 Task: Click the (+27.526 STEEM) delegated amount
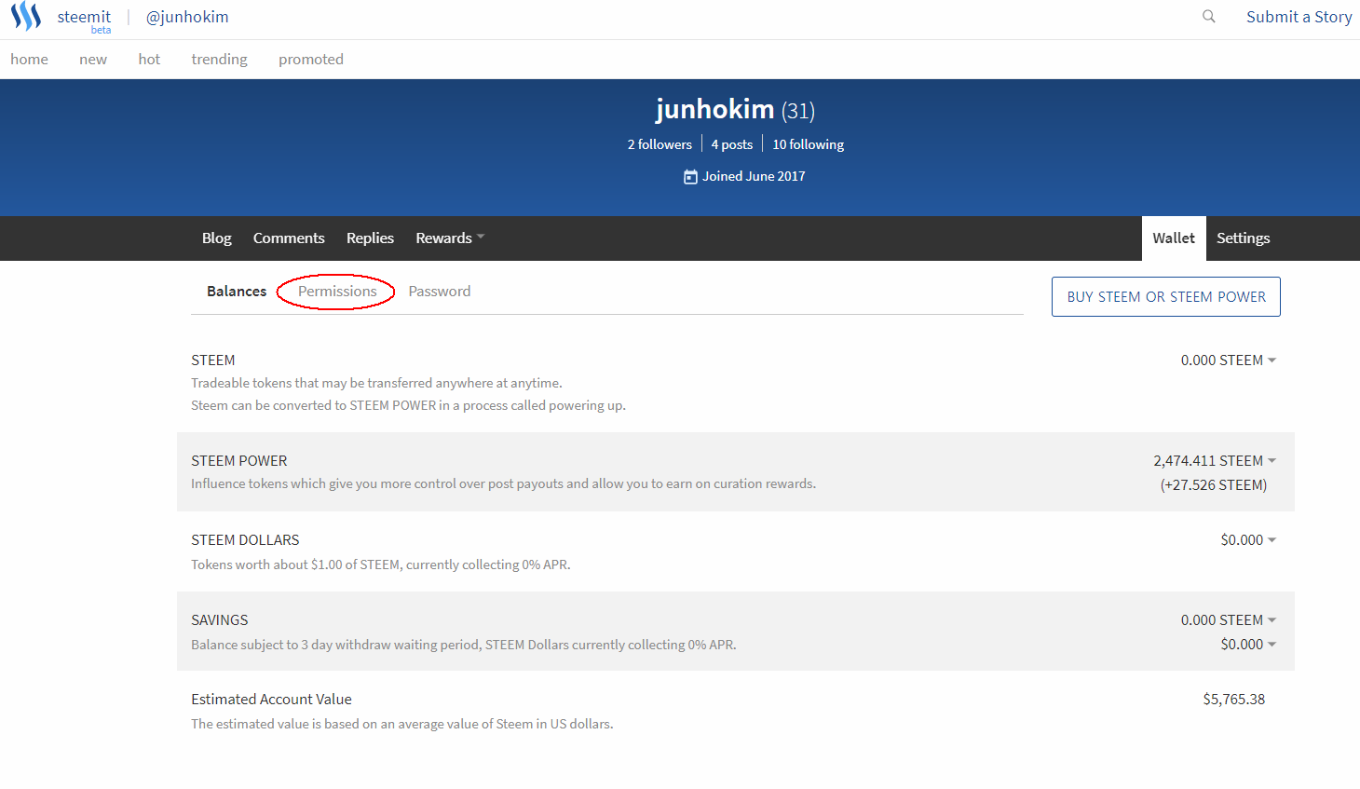tap(1214, 485)
